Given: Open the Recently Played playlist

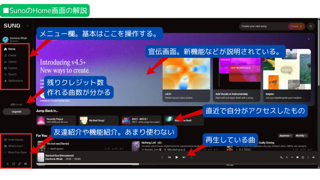Looking at the screenshot, I should [x=56, y=121].
